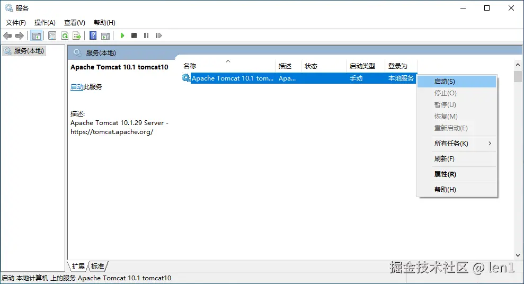
Task: Choose 启动(S) in the context menu
Action: (457, 82)
